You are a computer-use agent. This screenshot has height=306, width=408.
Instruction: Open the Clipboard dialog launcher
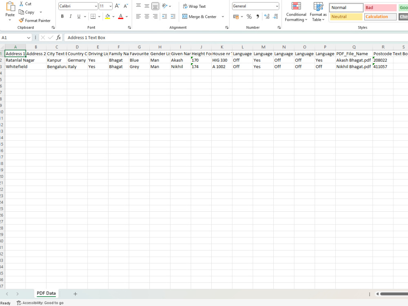53,27
